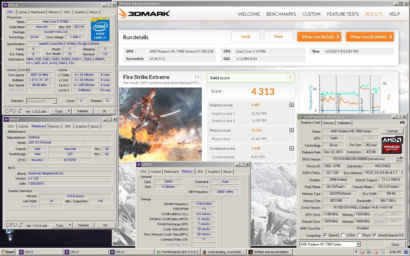The width and height of the screenshot is (410, 256).
Task: Click the Show Desktop icon beside the clock
Action: pos(406,252)
